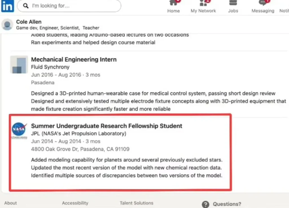This screenshot has width=289, height=208.
Task: Type in the "I'm looking for" search field
Action: (x=73, y=6)
